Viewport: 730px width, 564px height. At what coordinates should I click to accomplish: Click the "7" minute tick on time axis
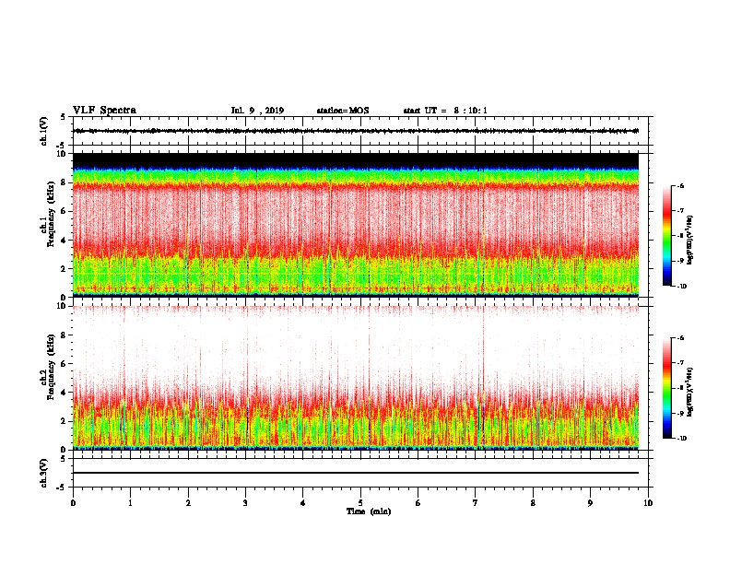(x=476, y=503)
